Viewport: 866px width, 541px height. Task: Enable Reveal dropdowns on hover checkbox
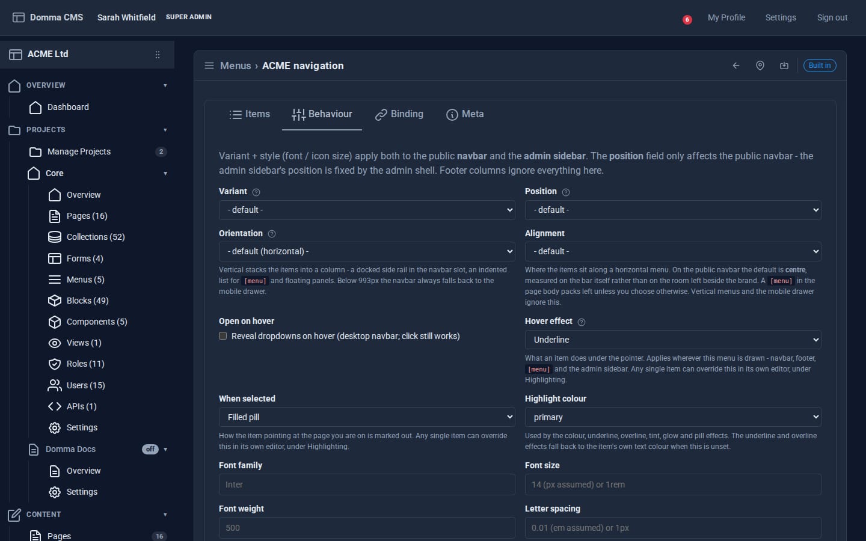click(223, 336)
